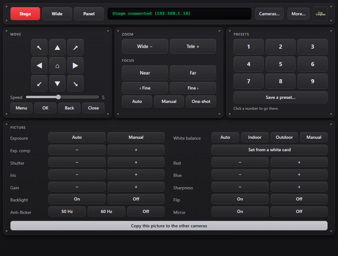Increase Gain with plus
The image size is (338, 256).
click(136, 187)
